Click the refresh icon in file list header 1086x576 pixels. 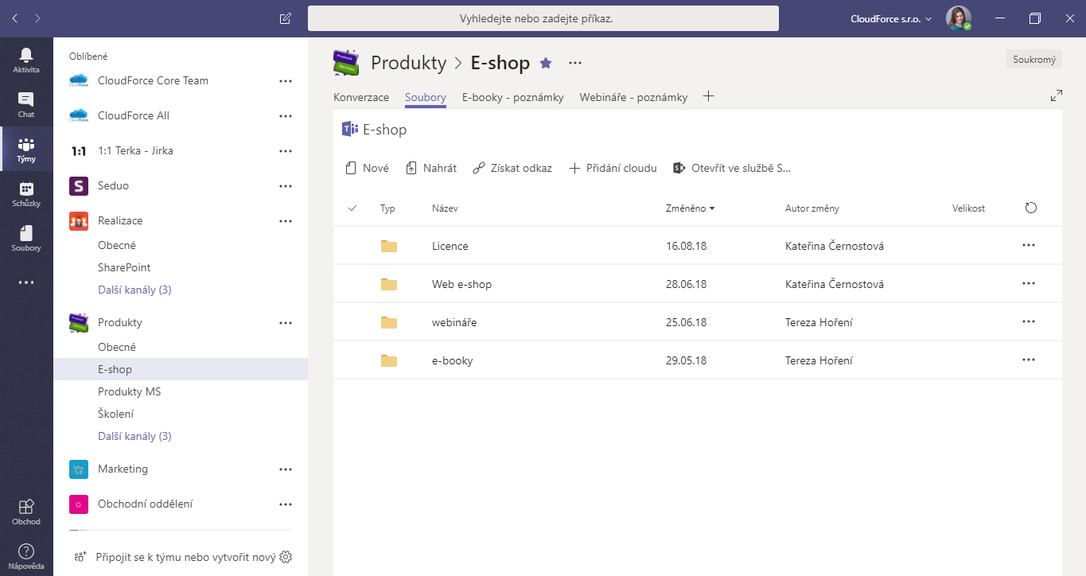pos(1031,208)
